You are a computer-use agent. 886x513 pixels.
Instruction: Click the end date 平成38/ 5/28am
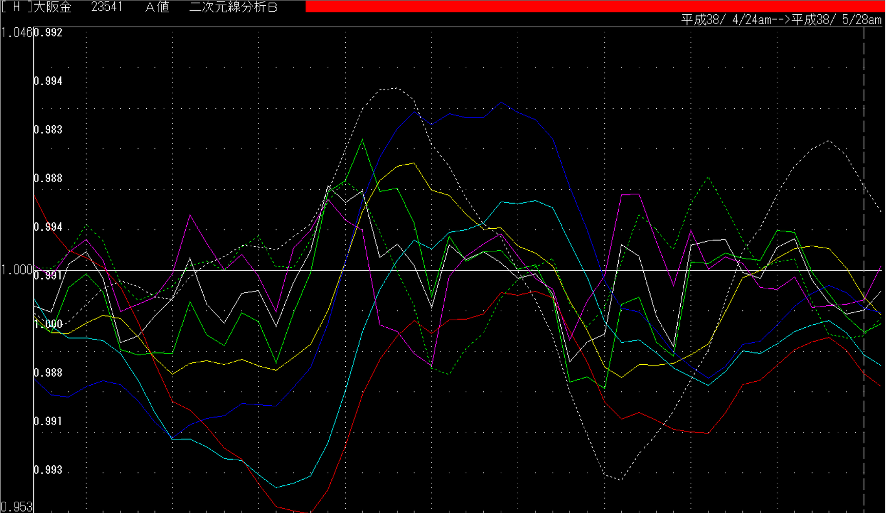click(837, 20)
